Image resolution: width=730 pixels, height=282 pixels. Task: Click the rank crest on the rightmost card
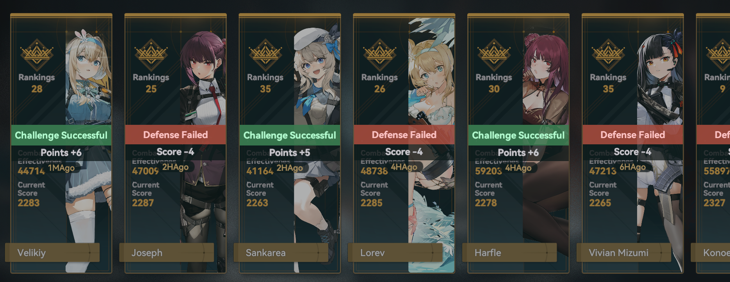[718, 55]
